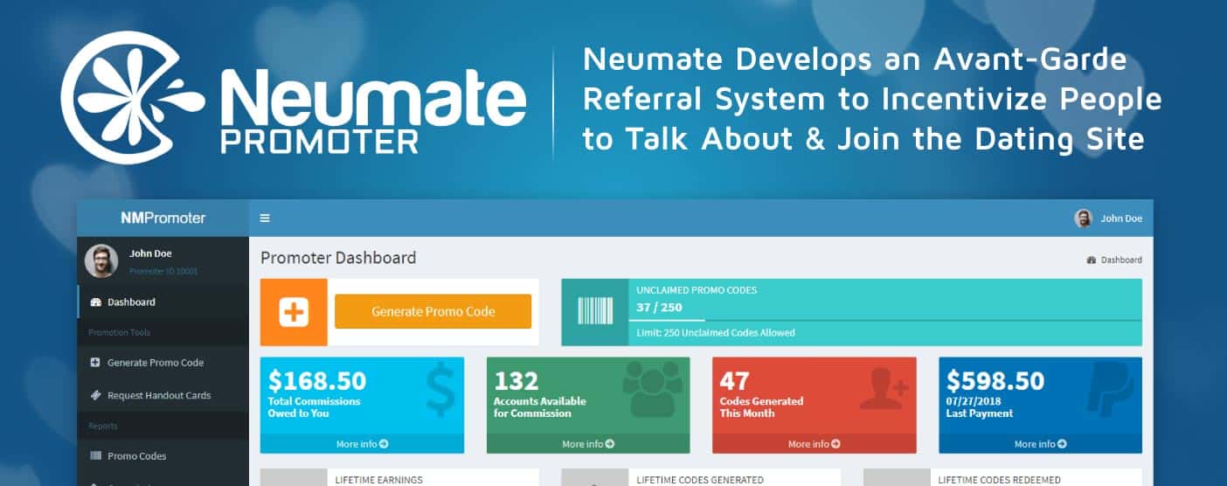Screen dimensions: 1227x486
Task: Click More info on Codes Generated card
Action: tap(815, 444)
